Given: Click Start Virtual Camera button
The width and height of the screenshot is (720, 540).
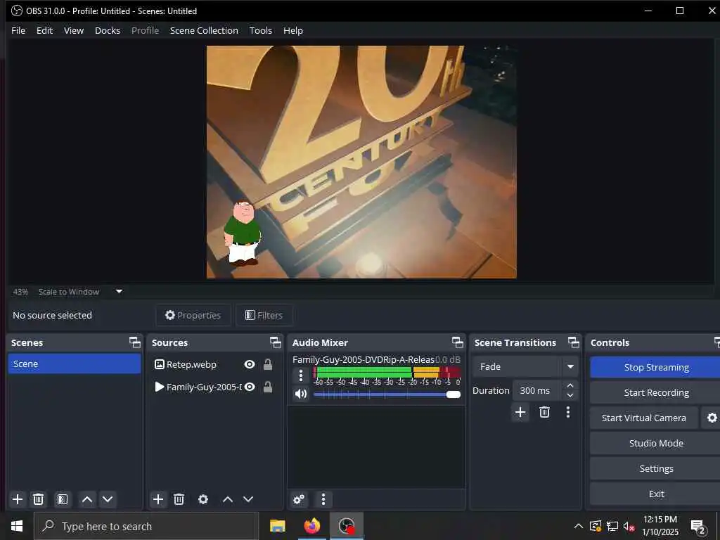Looking at the screenshot, I should tap(644, 418).
